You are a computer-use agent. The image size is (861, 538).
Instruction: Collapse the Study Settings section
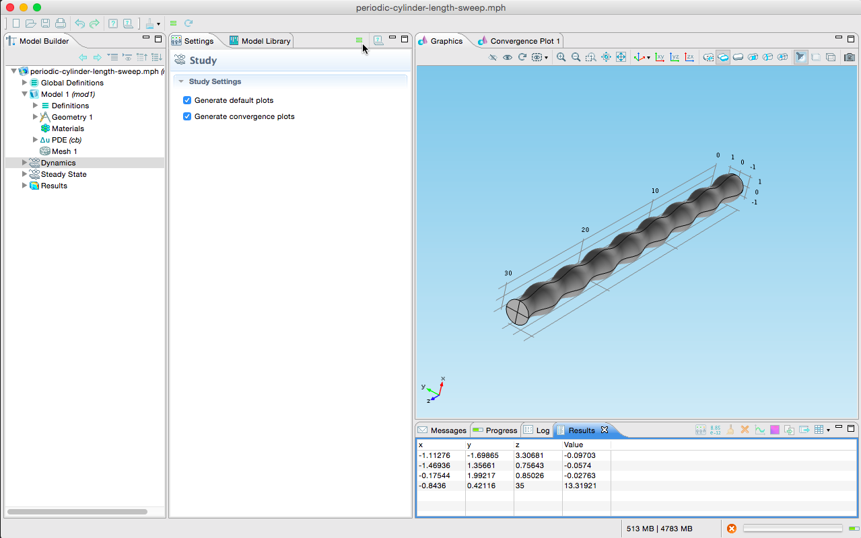pos(181,81)
